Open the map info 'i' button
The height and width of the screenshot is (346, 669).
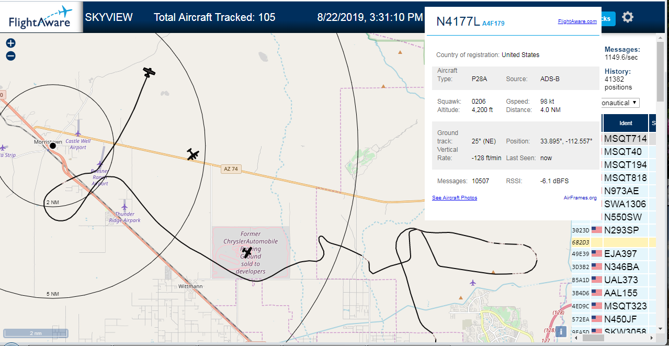(x=561, y=331)
